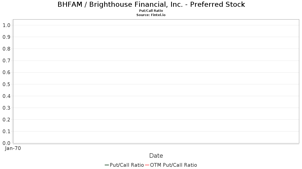
Task: Toggle the OTM Put/Call Ratio legend label
Action: pyautogui.click(x=173, y=165)
